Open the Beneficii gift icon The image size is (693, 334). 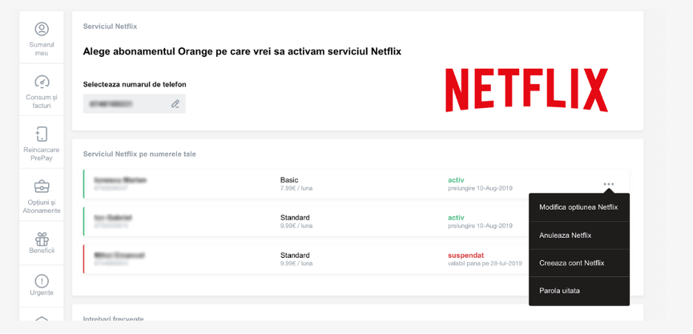[x=41, y=239]
